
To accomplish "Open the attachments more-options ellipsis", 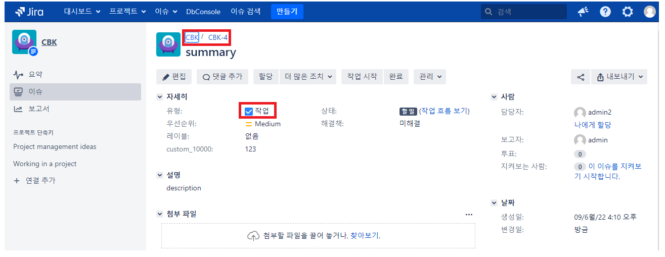I will click(x=469, y=215).
